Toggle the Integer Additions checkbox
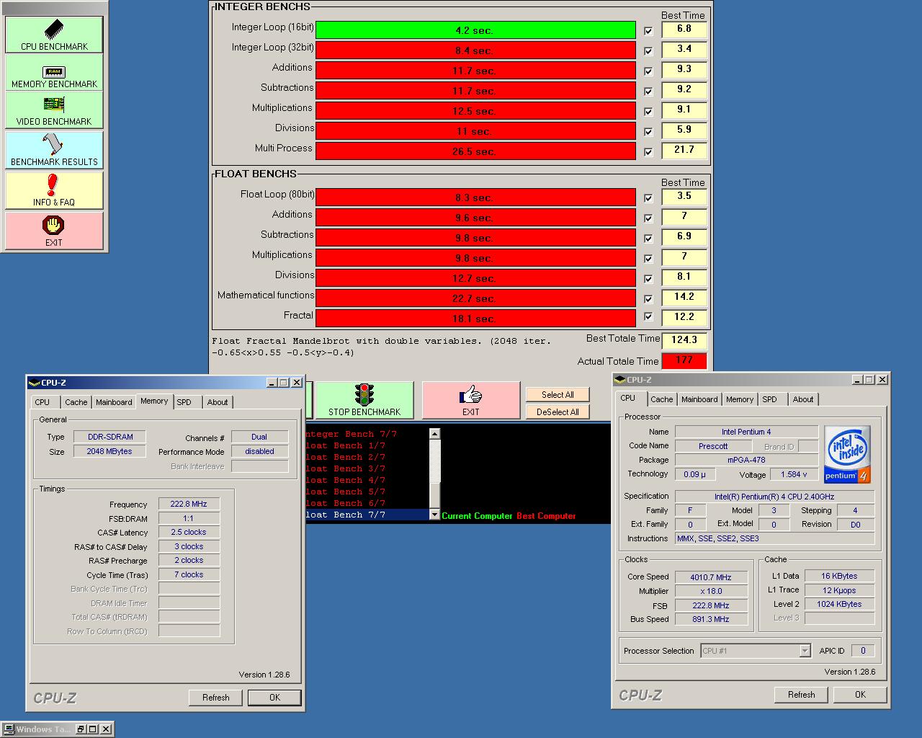Viewport: 922px width, 738px height. click(648, 71)
